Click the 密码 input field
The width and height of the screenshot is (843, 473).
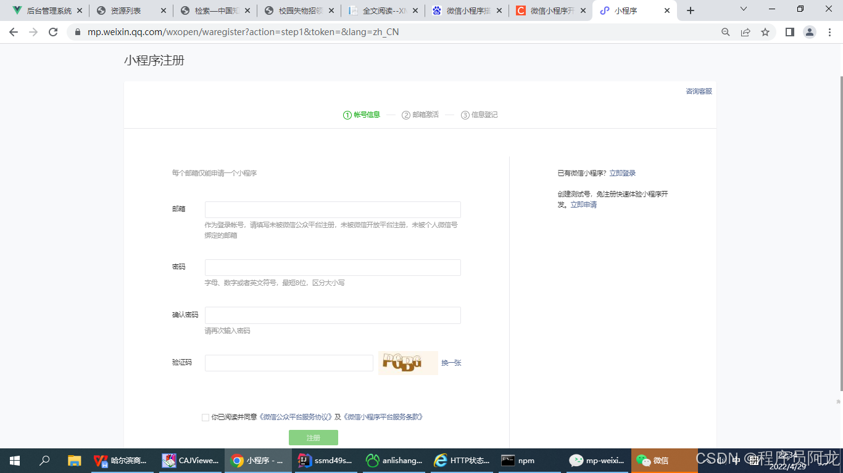(333, 267)
